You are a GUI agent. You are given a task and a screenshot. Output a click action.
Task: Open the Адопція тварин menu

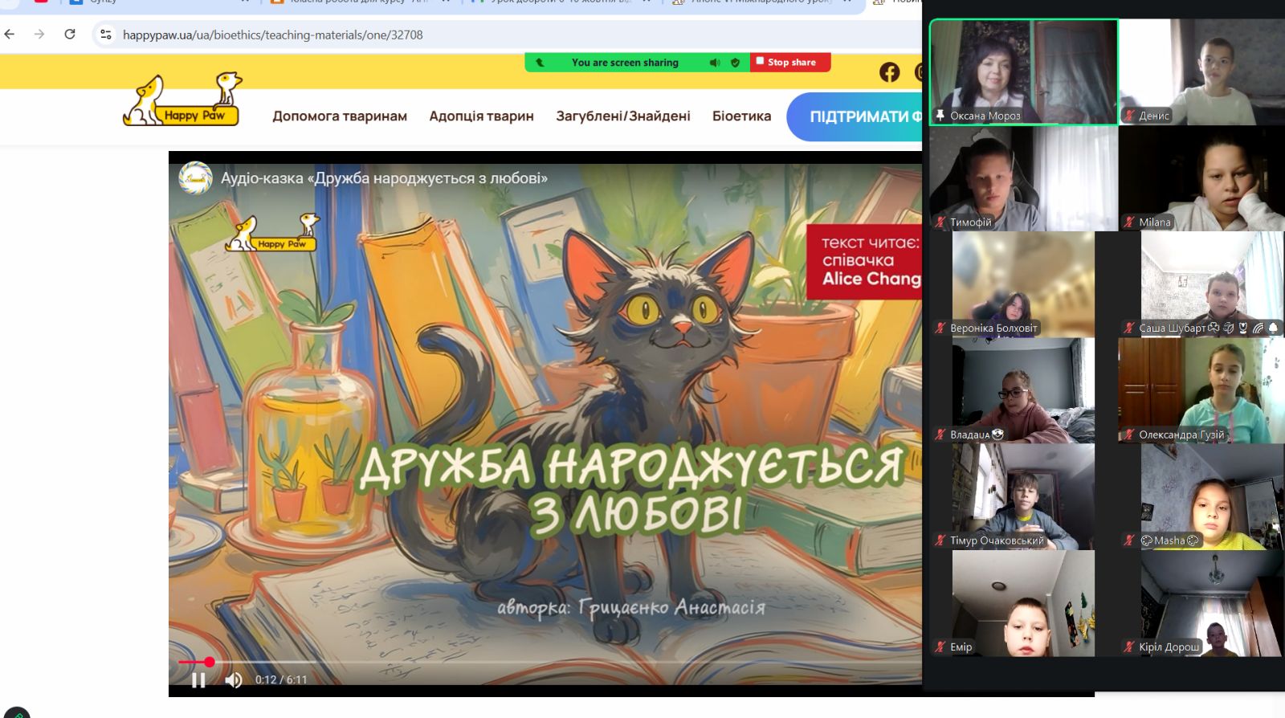coord(481,116)
